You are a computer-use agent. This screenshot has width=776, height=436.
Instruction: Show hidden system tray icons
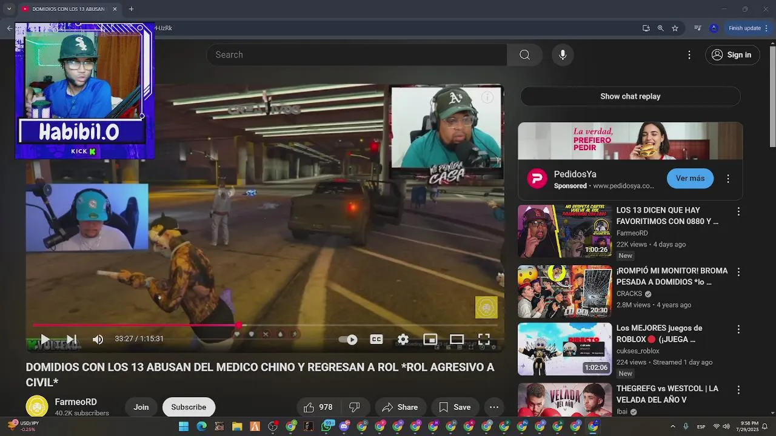pos(672,426)
